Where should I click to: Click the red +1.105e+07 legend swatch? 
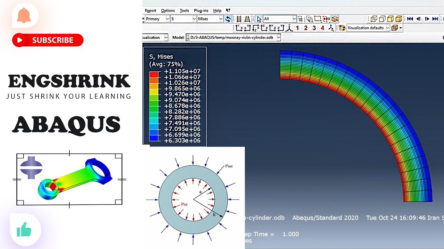coord(154,74)
